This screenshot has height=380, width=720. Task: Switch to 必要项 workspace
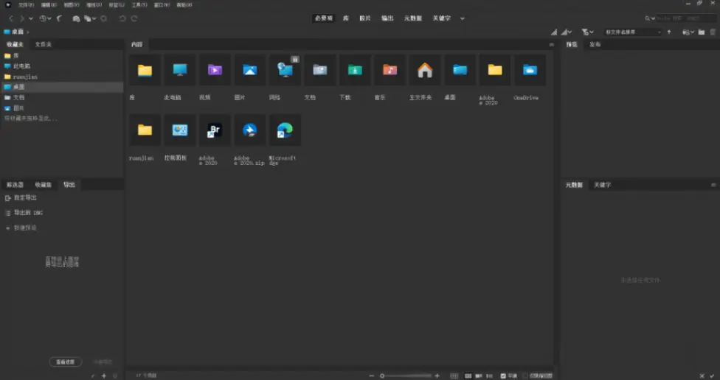pos(324,18)
